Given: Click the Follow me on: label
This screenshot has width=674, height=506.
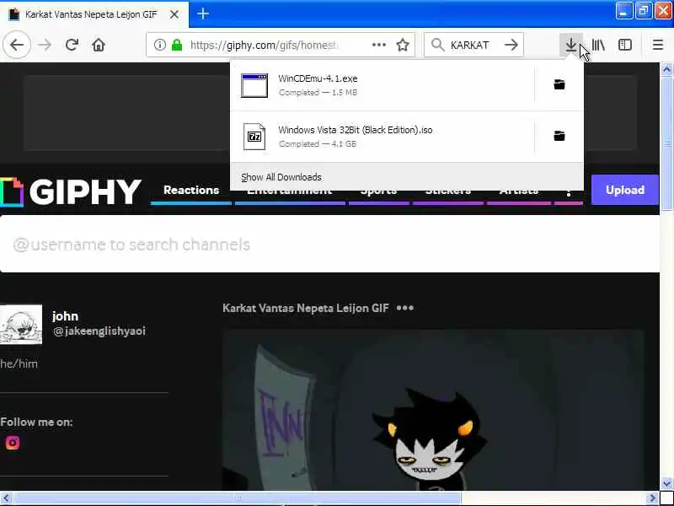Looking at the screenshot, I should (x=36, y=423).
